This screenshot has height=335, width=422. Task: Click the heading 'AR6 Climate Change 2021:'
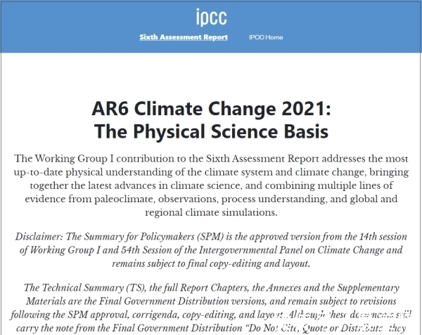tap(211, 109)
